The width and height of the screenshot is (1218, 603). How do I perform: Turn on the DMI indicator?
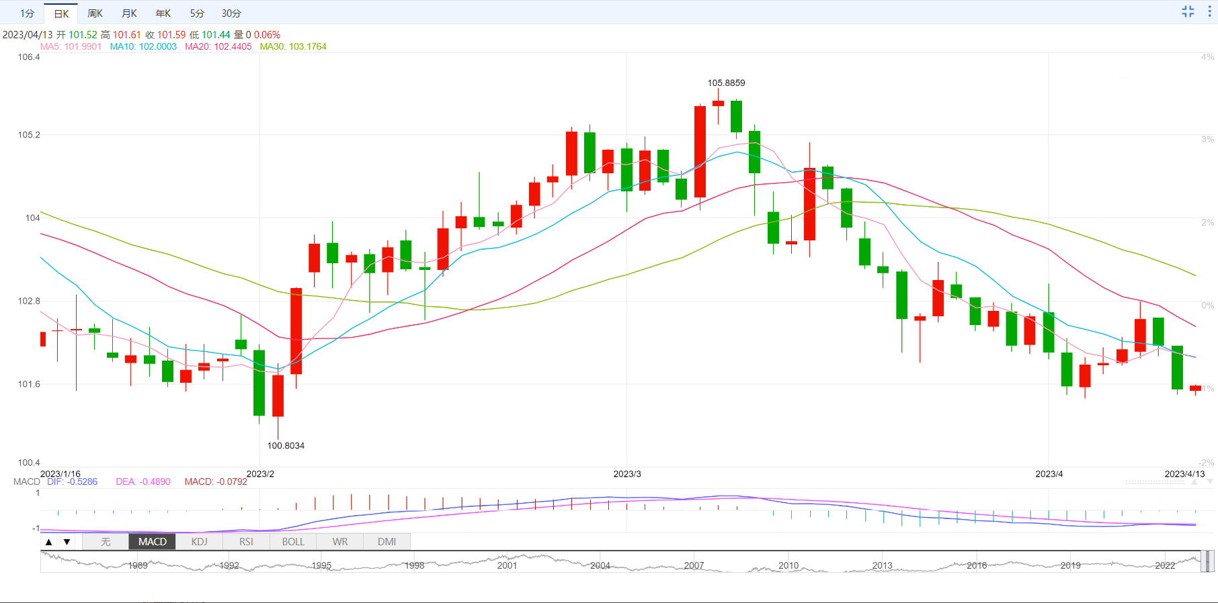click(x=387, y=542)
